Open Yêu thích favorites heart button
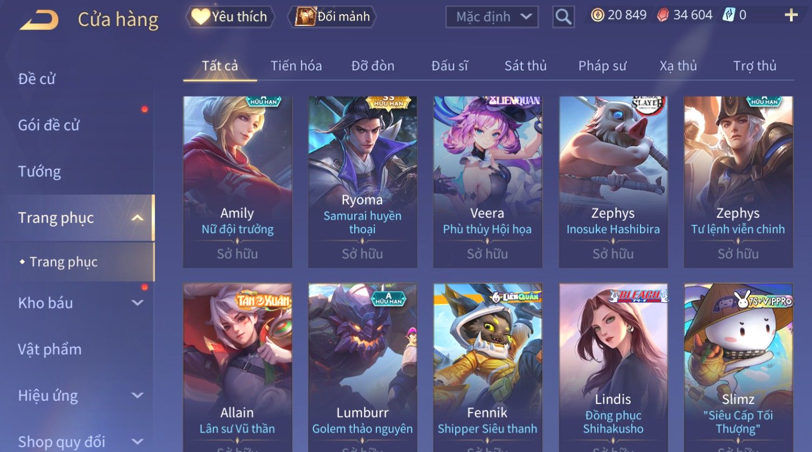 [230, 17]
